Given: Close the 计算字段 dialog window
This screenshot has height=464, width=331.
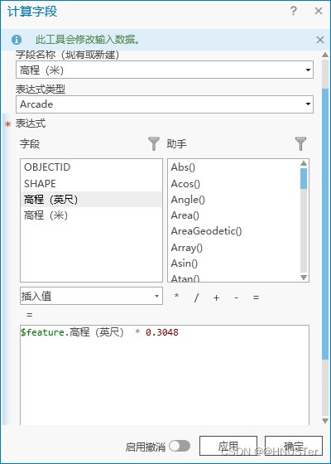Looking at the screenshot, I should tap(319, 11).
